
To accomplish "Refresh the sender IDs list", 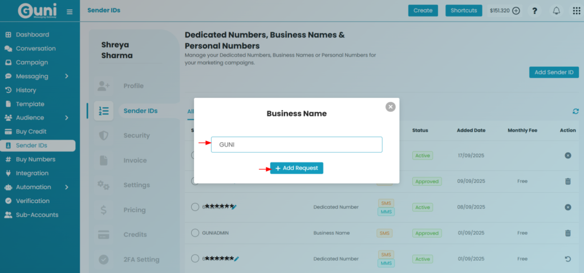I will tap(575, 111).
